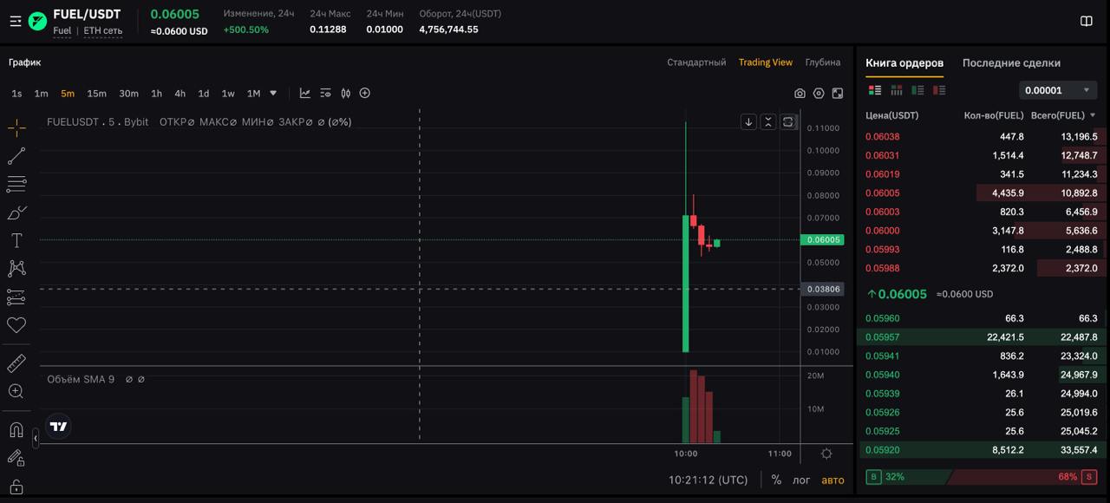Open the forecasting and measurement tools
The height and width of the screenshot is (503, 1110).
click(x=16, y=297)
